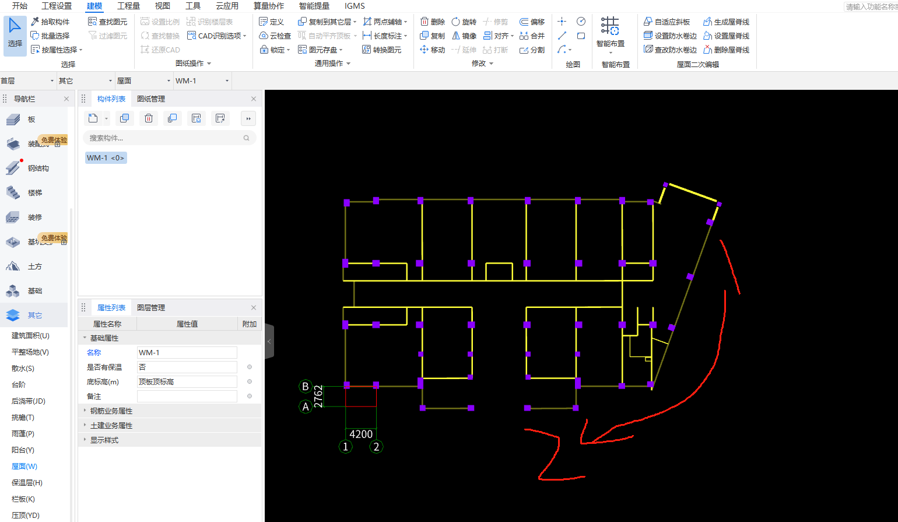Collapse side panel with canvas-edge handle
Image resolution: width=898 pixels, height=522 pixels.
(269, 341)
